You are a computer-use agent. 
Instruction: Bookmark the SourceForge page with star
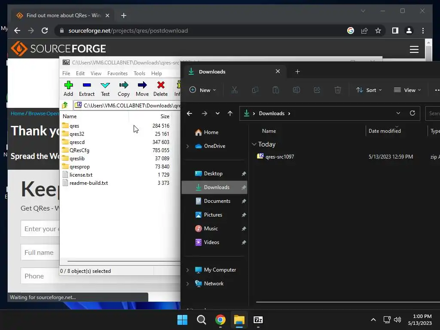tap(378, 31)
